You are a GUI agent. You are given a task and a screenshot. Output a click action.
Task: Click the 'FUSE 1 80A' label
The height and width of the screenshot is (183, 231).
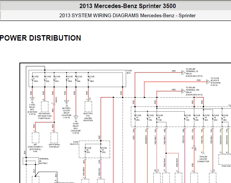[x=48, y=79]
